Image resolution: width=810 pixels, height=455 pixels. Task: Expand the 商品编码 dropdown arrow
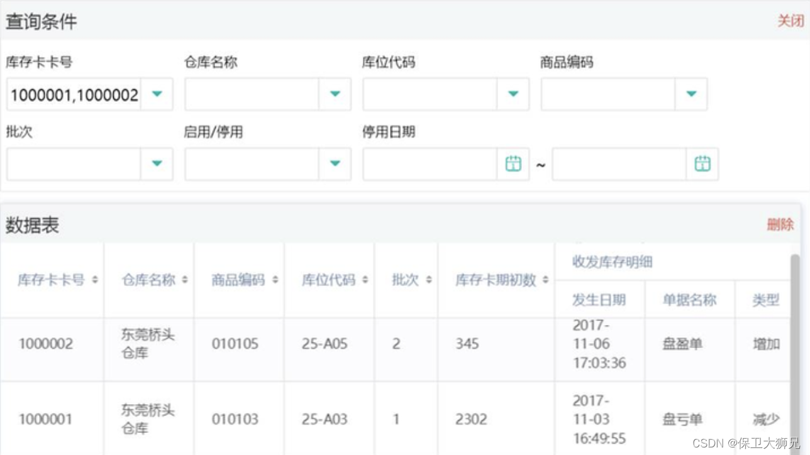click(691, 94)
